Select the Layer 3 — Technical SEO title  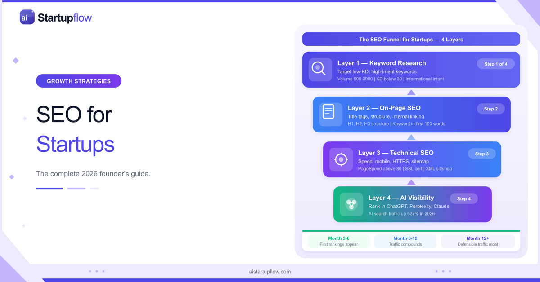tap(396, 153)
